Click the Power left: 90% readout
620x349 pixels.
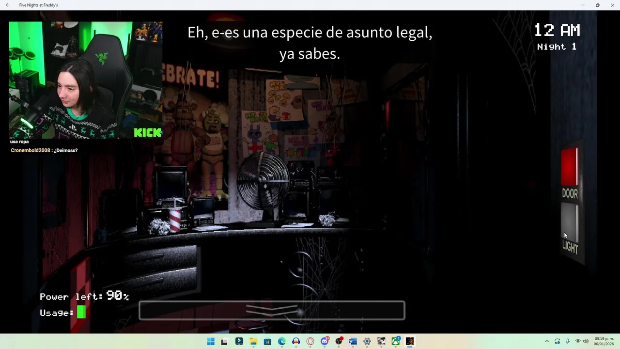[84, 296]
